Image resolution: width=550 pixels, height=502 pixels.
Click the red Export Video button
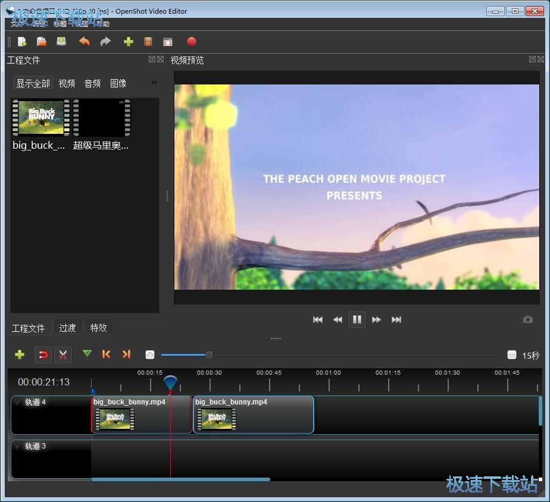pyautogui.click(x=192, y=42)
